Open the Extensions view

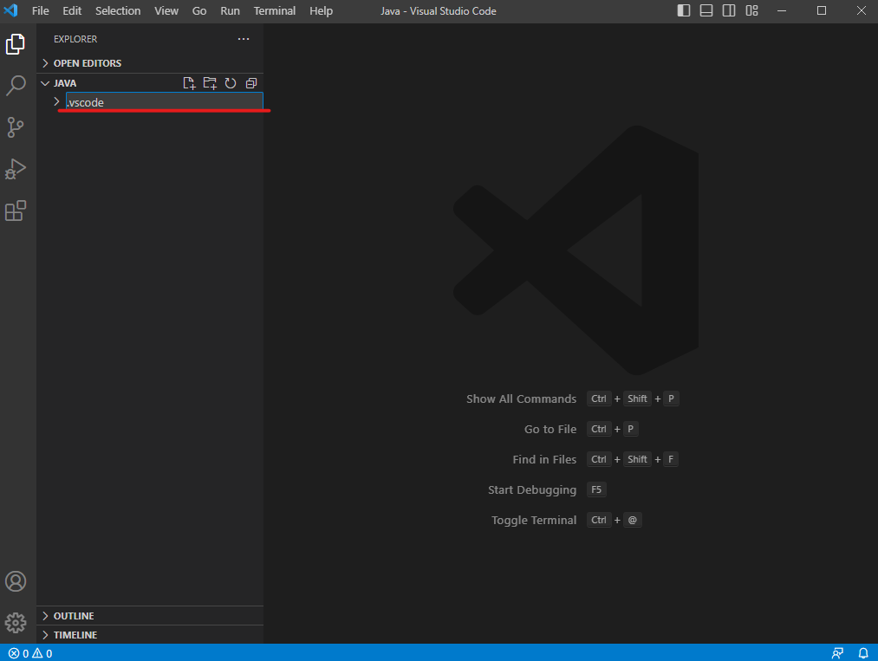pos(16,211)
